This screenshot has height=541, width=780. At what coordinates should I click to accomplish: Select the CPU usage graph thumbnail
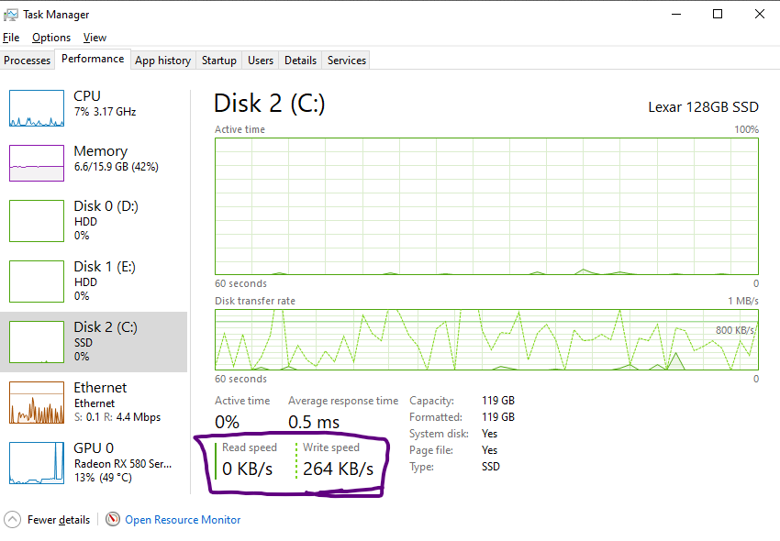(36, 108)
